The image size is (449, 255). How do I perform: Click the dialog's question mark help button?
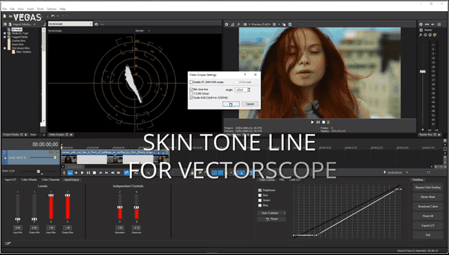[245, 75]
